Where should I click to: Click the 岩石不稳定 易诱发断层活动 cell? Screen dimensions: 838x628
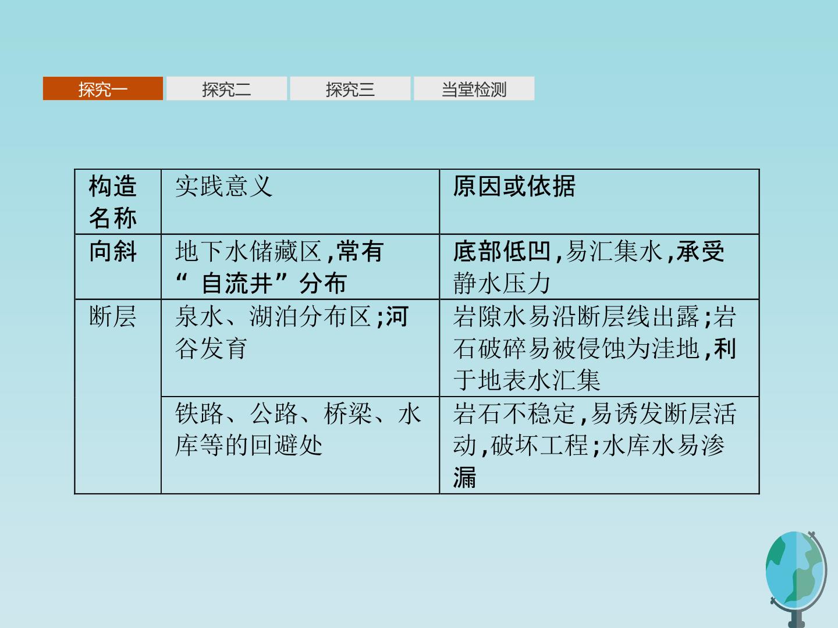coord(599,445)
